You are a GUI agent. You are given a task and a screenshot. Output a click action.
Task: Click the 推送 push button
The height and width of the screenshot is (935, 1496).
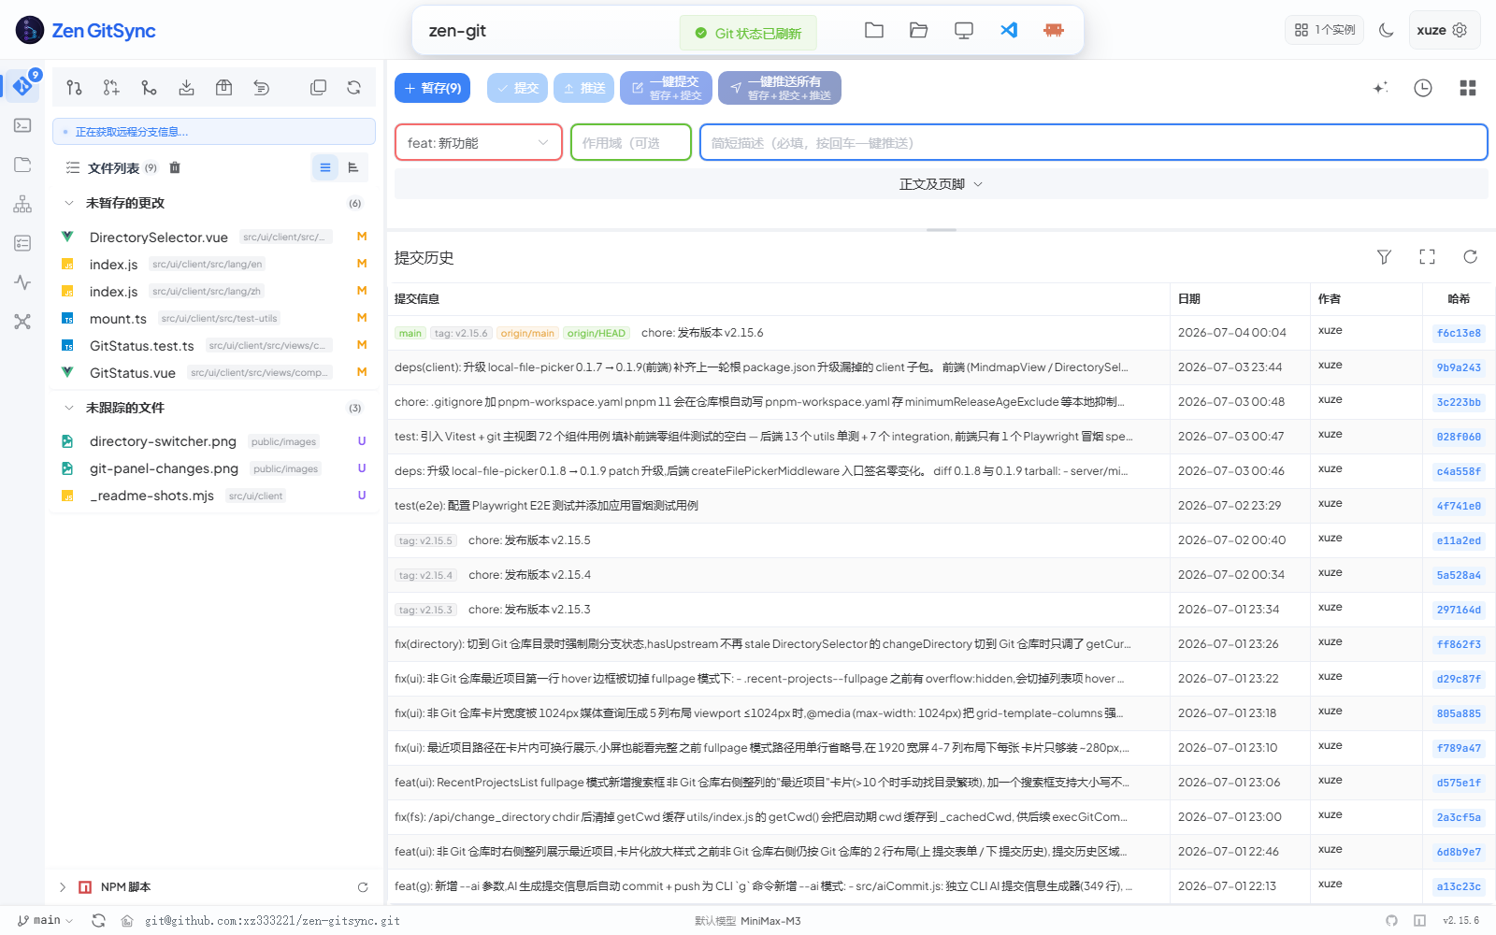[x=583, y=88]
